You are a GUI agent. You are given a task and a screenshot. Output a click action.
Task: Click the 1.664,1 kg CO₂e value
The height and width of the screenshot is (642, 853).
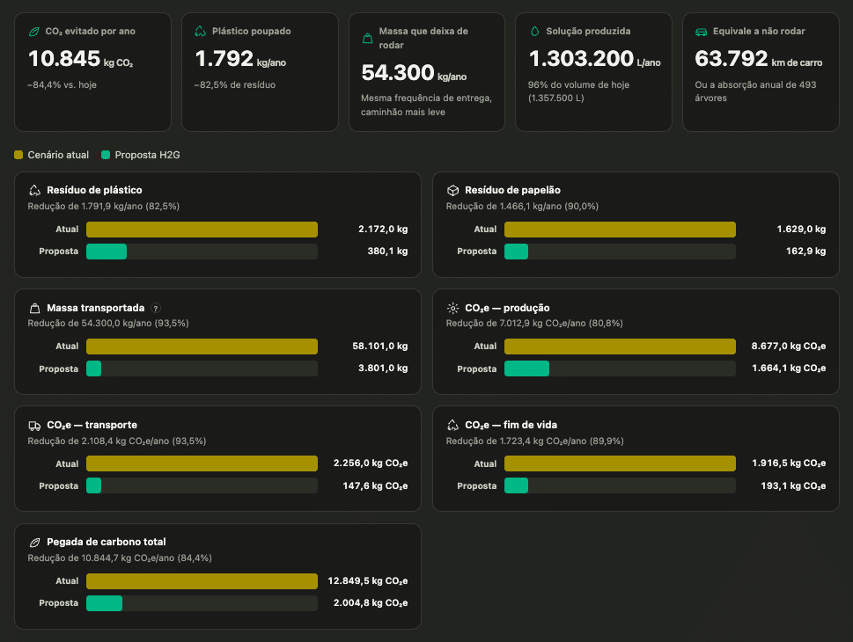tap(789, 368)
